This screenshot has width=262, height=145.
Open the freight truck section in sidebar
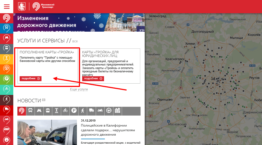point(7,110)
